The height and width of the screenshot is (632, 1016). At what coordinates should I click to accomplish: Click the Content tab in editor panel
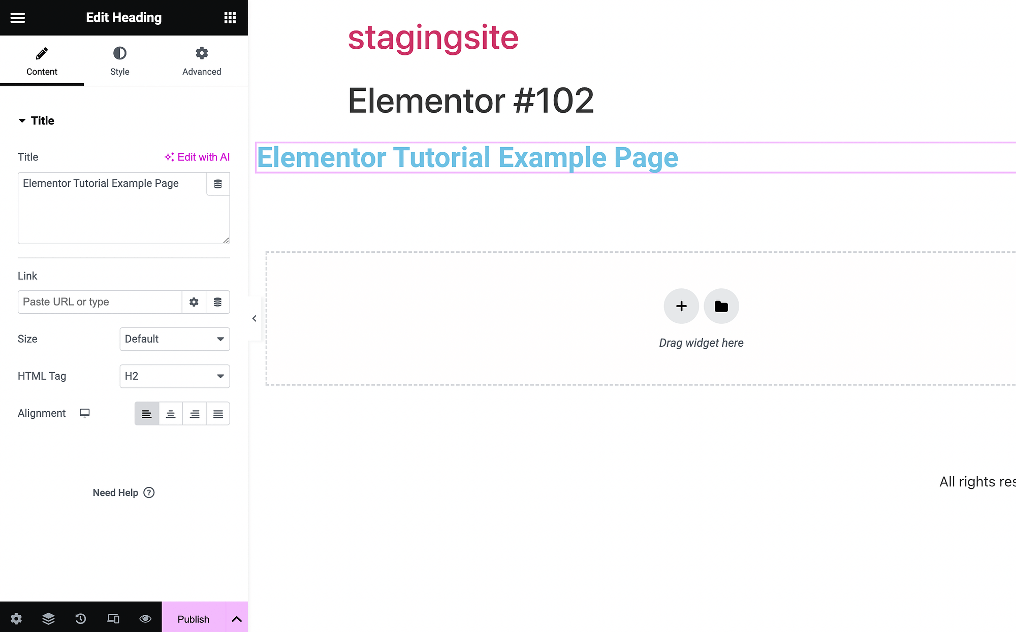click(x=42, y=60)
